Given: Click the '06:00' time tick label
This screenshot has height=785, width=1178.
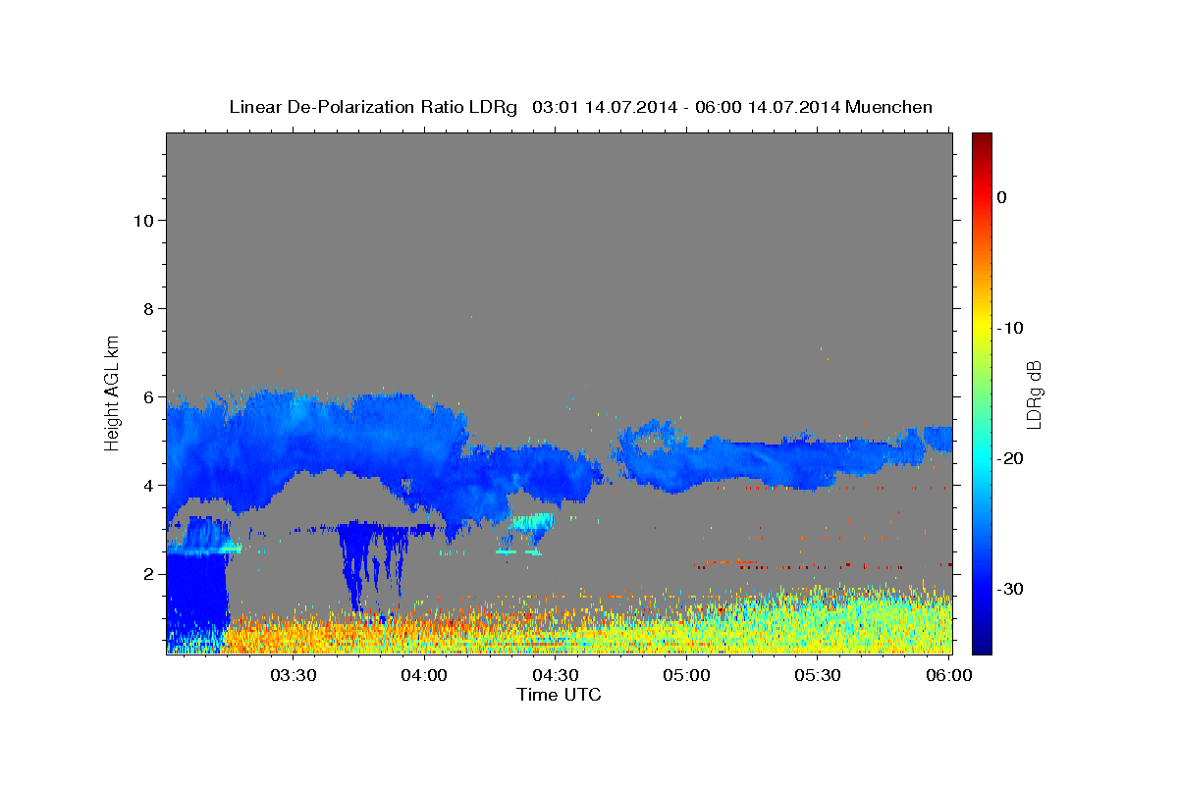Looking at the screenshot, I should click(948, 675).
